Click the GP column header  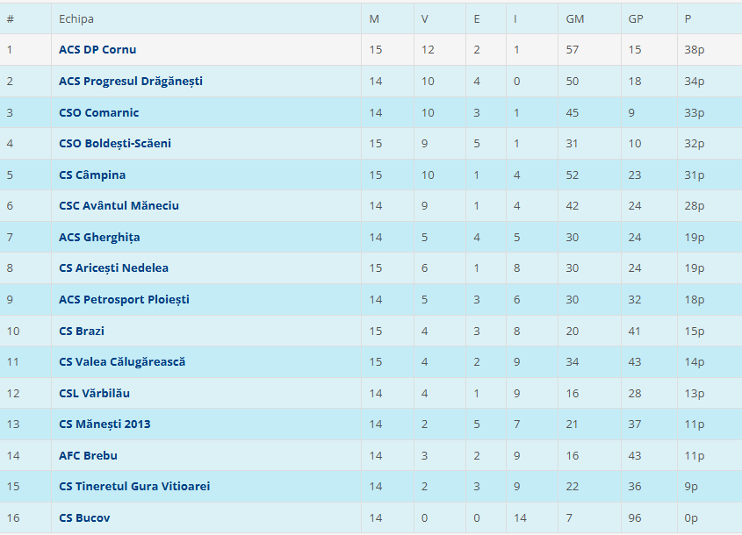point(636,19)
